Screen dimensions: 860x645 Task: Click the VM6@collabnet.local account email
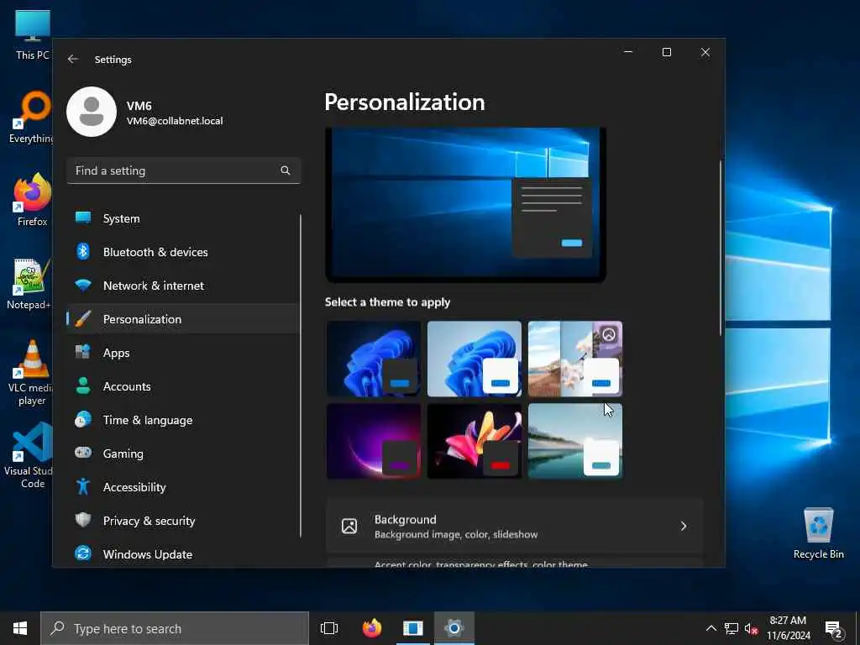175,121
